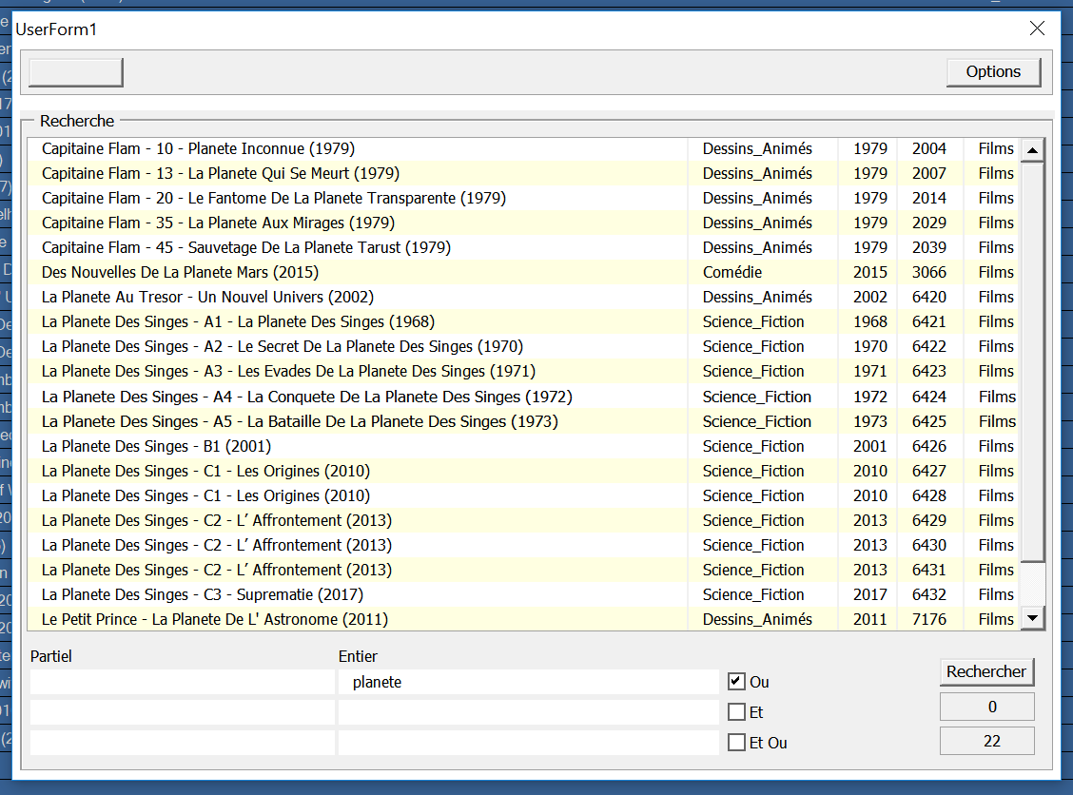
Task: Click the second empty Entier input field
Action: [523, 711]
